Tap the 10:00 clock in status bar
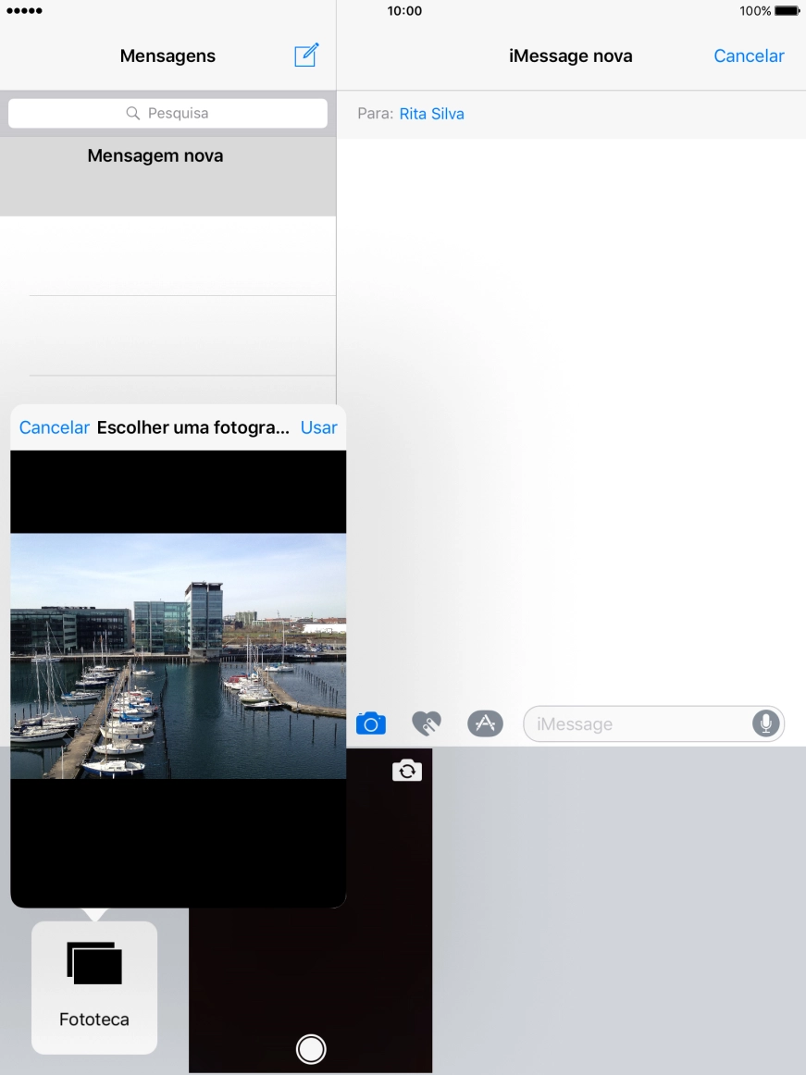Screen dimensions: 806x1075 [x=404, y=11]
